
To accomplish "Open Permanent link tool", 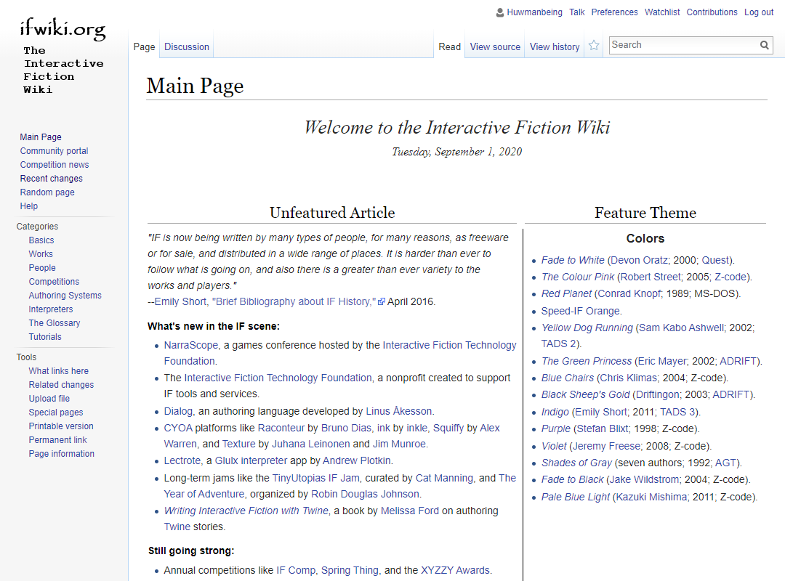I will click(x=57, y=440).
